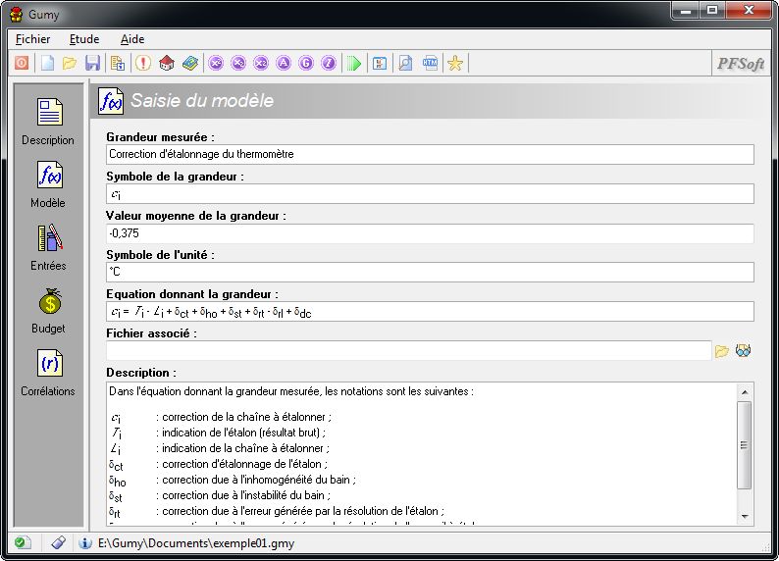Click the third purple x2 button
This screenshot has height=561, width=779.
point(261,63)
